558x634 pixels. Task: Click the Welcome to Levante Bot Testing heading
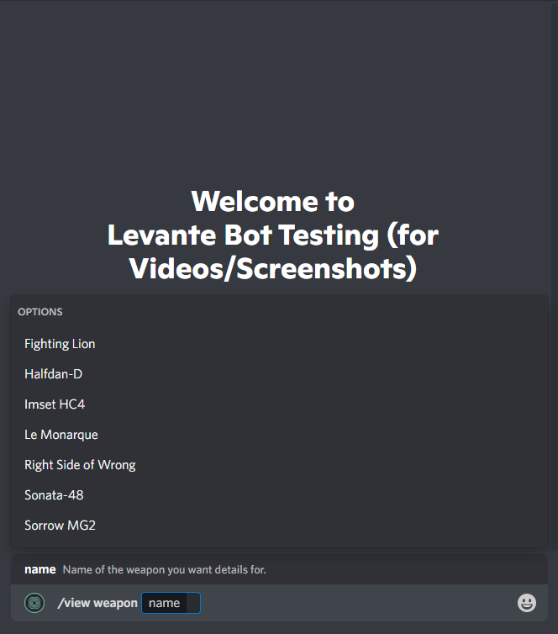(273, 235)
